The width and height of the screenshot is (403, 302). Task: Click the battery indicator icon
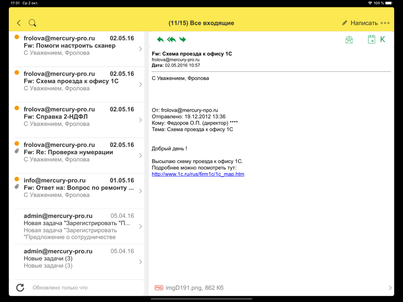click(x=389, y=3)
